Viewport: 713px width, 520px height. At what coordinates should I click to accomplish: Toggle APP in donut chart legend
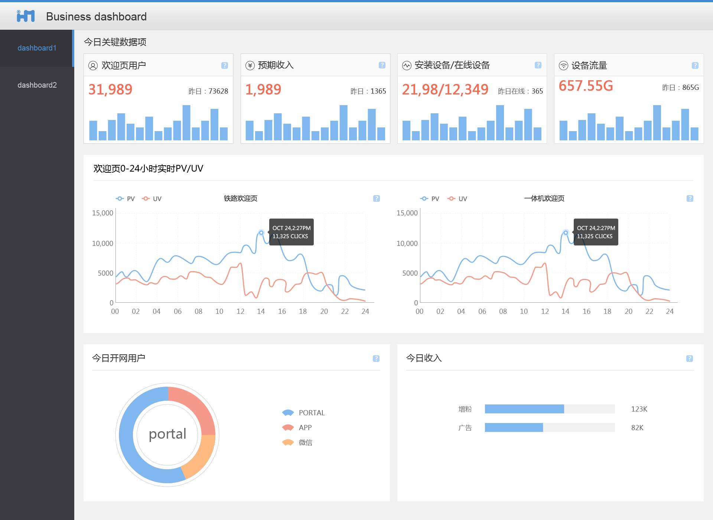[x=297, y=428]
